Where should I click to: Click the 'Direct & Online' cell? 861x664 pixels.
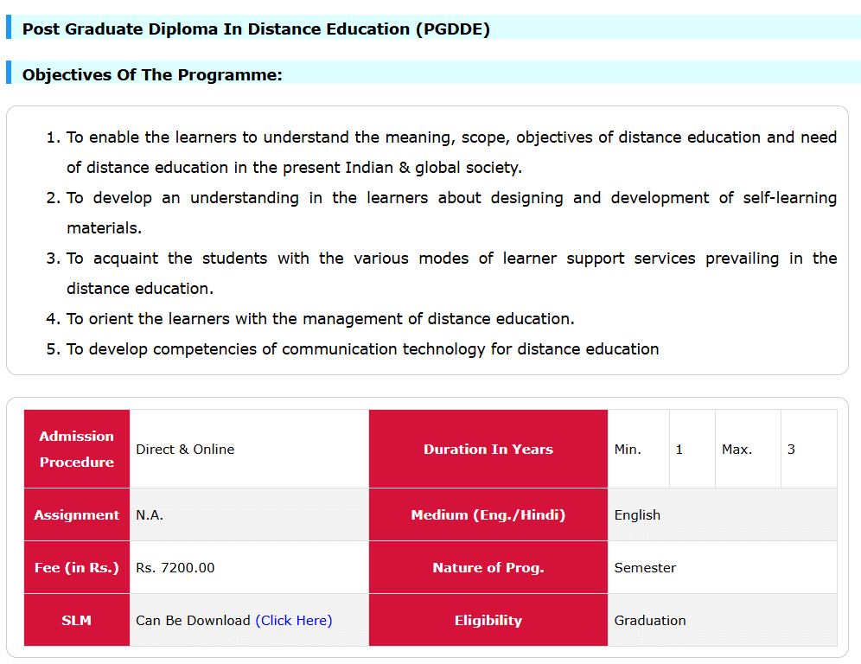[x=185, y=450]
